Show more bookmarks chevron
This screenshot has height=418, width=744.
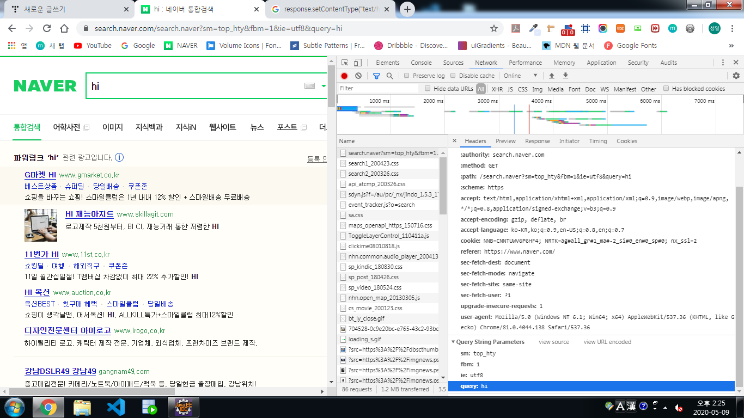(731, 46)
